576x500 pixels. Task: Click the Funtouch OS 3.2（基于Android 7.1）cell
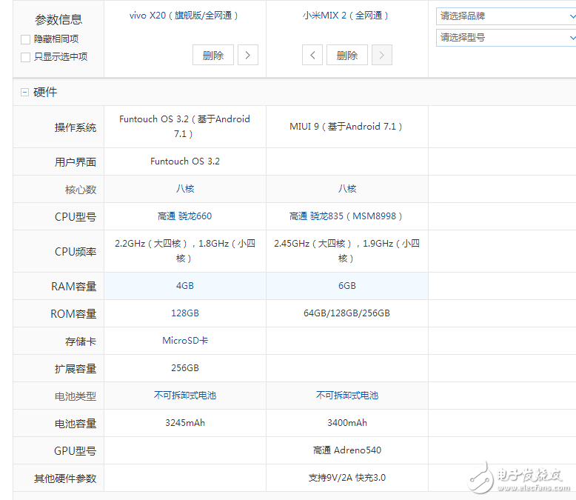[x=185, y=127]
